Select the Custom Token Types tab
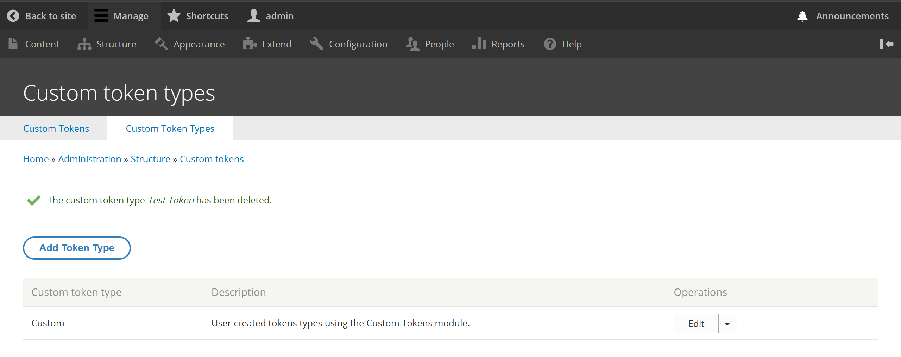Image resolution: width=901 pixels, height=357 pixels. point(170,128)
